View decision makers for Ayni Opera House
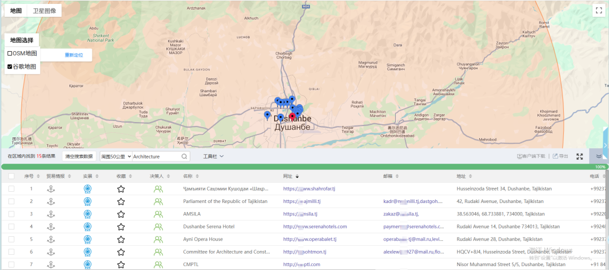The image size is (609, 270). 158,240
